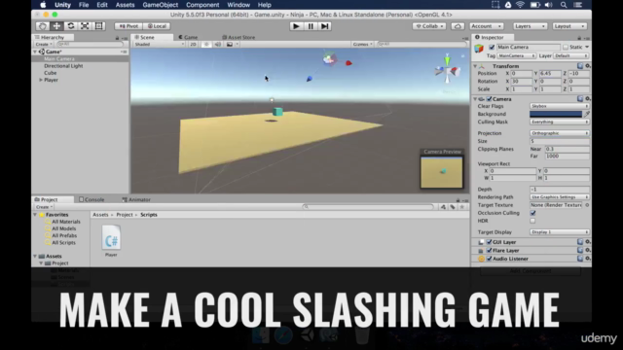The image size is (623, 350).
Task: Toggle the Occlusion Culling checkbox
Action: [x=532, y=213]
